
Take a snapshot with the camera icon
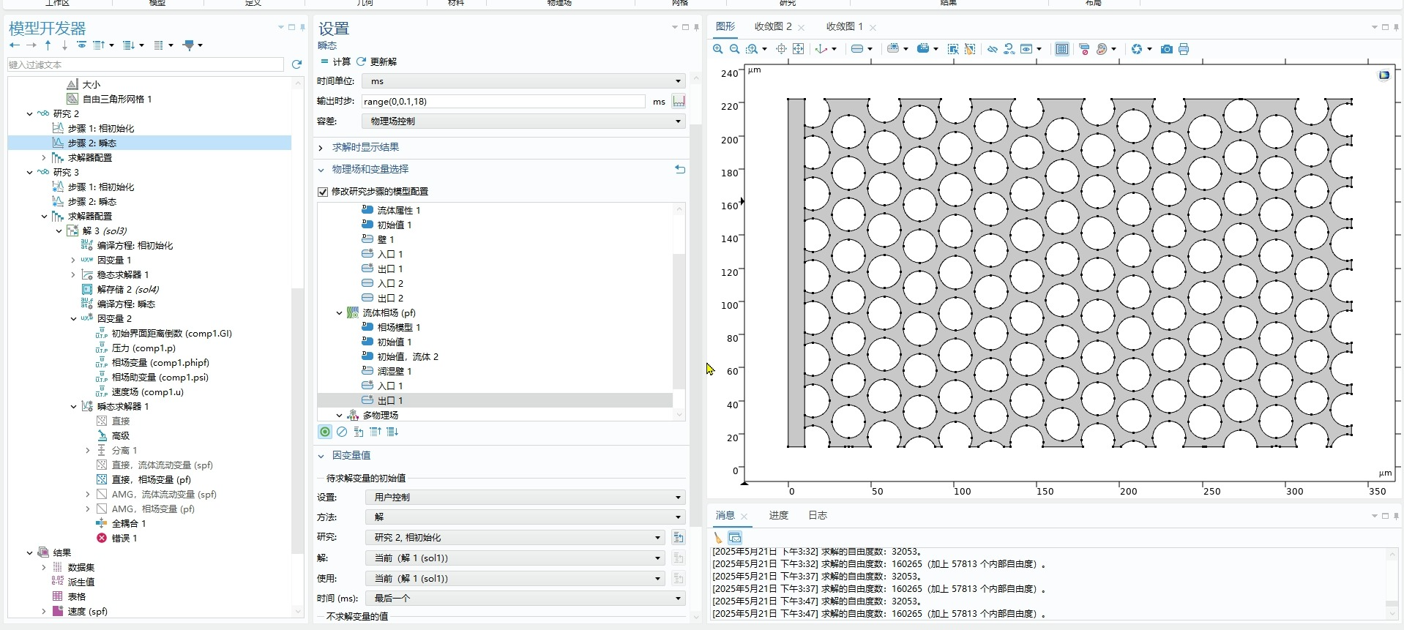point(1167,49)
